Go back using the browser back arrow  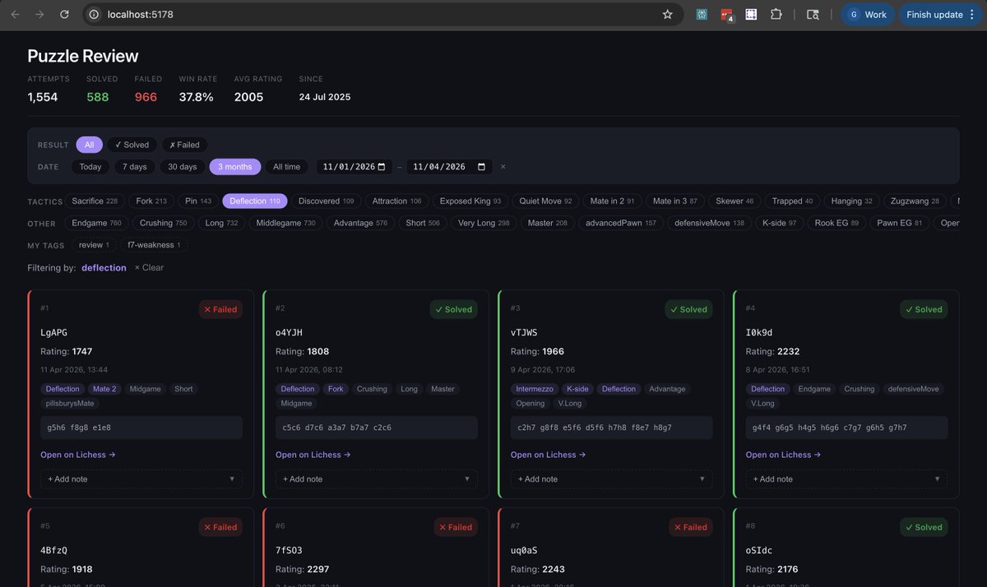15,14
